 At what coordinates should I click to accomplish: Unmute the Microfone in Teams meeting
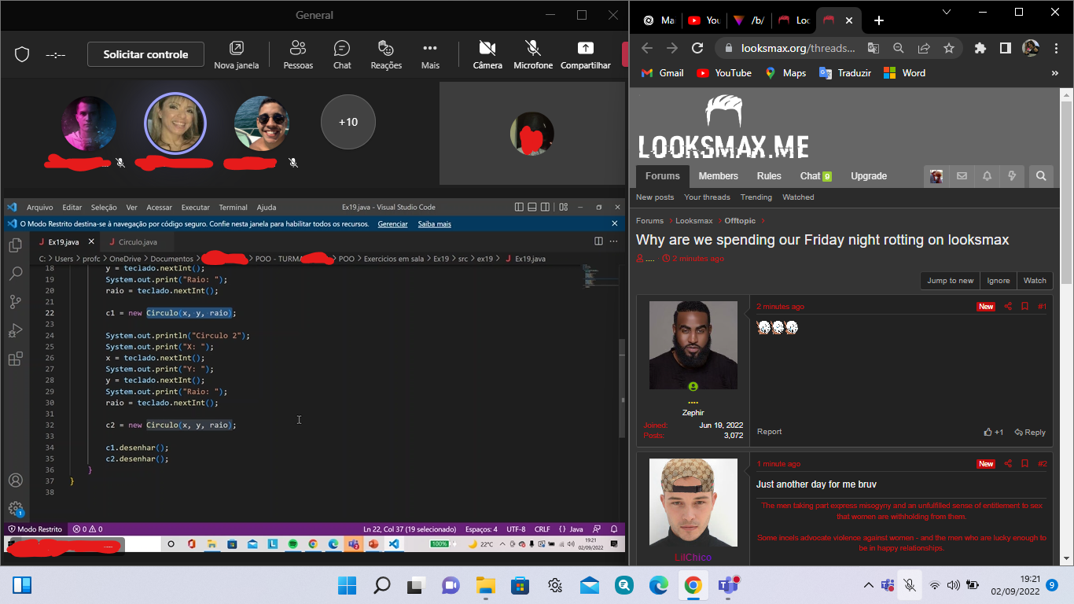(x=533, y=55)
